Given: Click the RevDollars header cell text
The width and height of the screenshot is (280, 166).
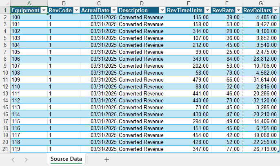Looking at the screenshot, I should coord(257,10).
